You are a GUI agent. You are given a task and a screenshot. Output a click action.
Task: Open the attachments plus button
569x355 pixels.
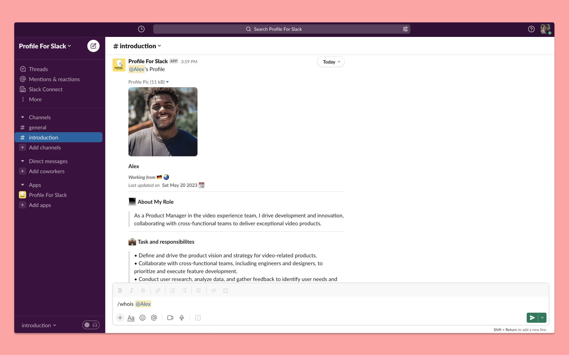pyautogui.click(x=120, y=318)
